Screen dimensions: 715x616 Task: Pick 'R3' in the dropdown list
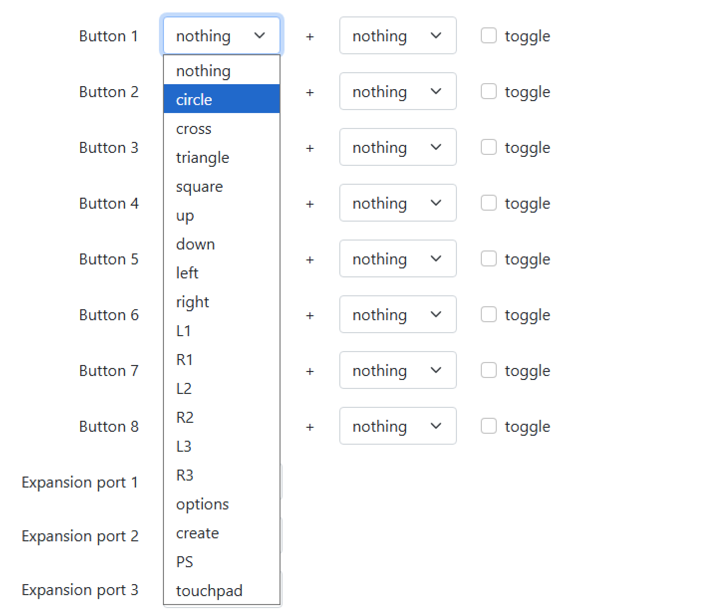click(x=222, y=475)
